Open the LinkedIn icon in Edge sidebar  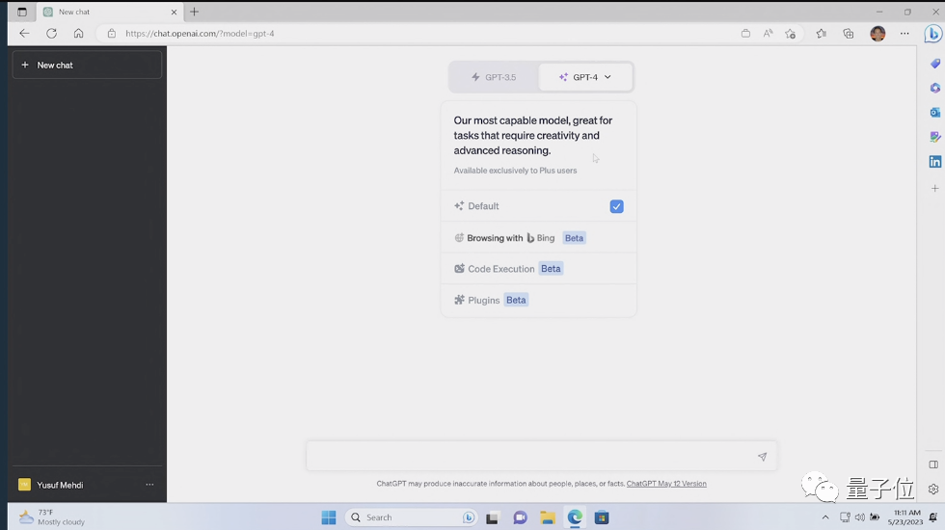click(x=934, y=162)
